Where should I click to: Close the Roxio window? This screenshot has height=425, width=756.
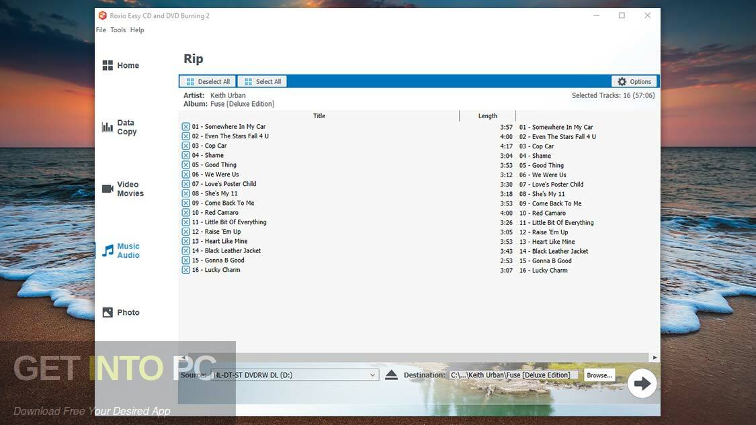648,15
